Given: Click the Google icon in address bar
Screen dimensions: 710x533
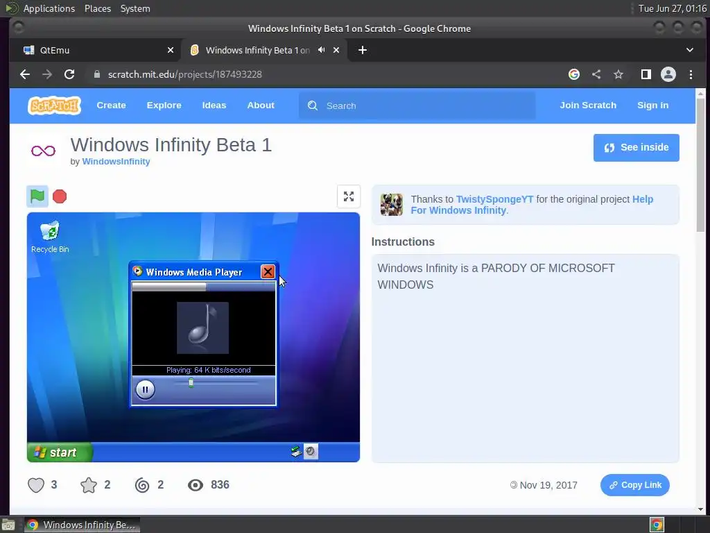Looking at the screenshot, I should [573, 74].
